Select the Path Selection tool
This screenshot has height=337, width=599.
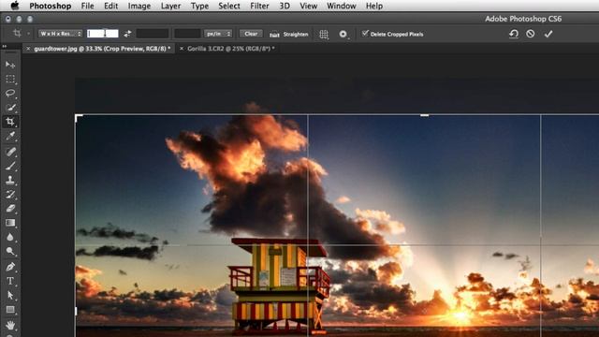tap(10, 295)
